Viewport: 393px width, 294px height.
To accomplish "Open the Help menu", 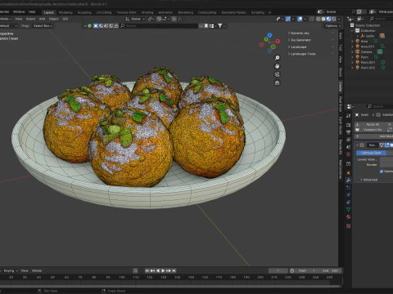I will click(x=32, y=11).
